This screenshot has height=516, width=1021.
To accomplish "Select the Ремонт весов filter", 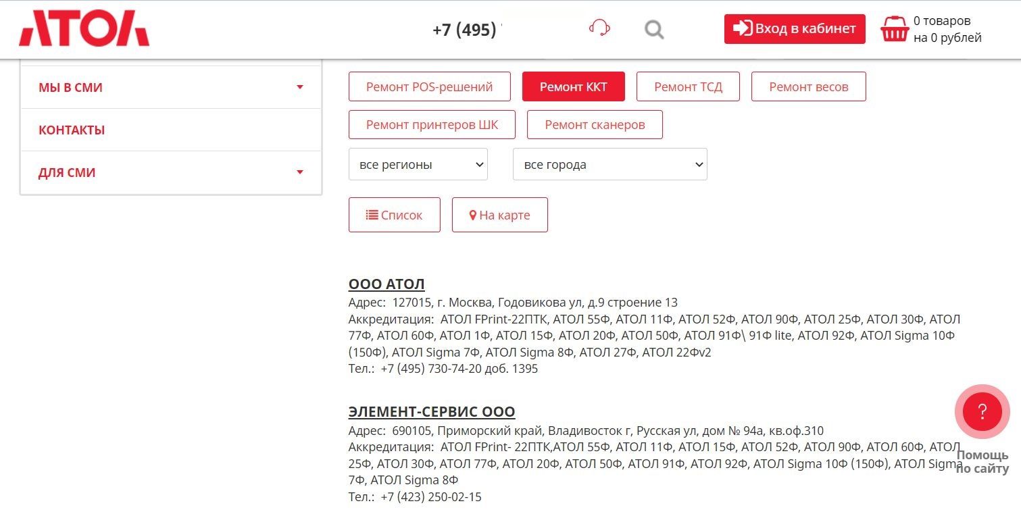I will (x=808, y=86).
